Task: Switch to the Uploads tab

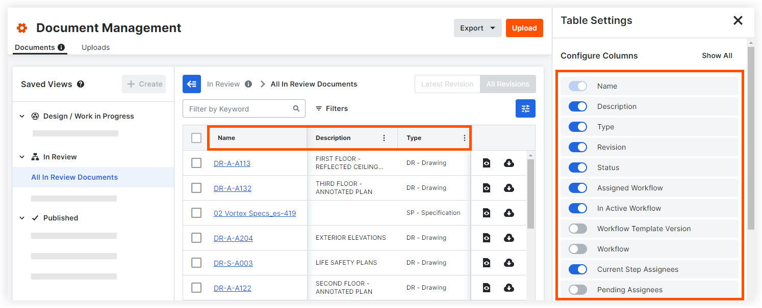Action: pyautogui.click(x=95, y=47)
